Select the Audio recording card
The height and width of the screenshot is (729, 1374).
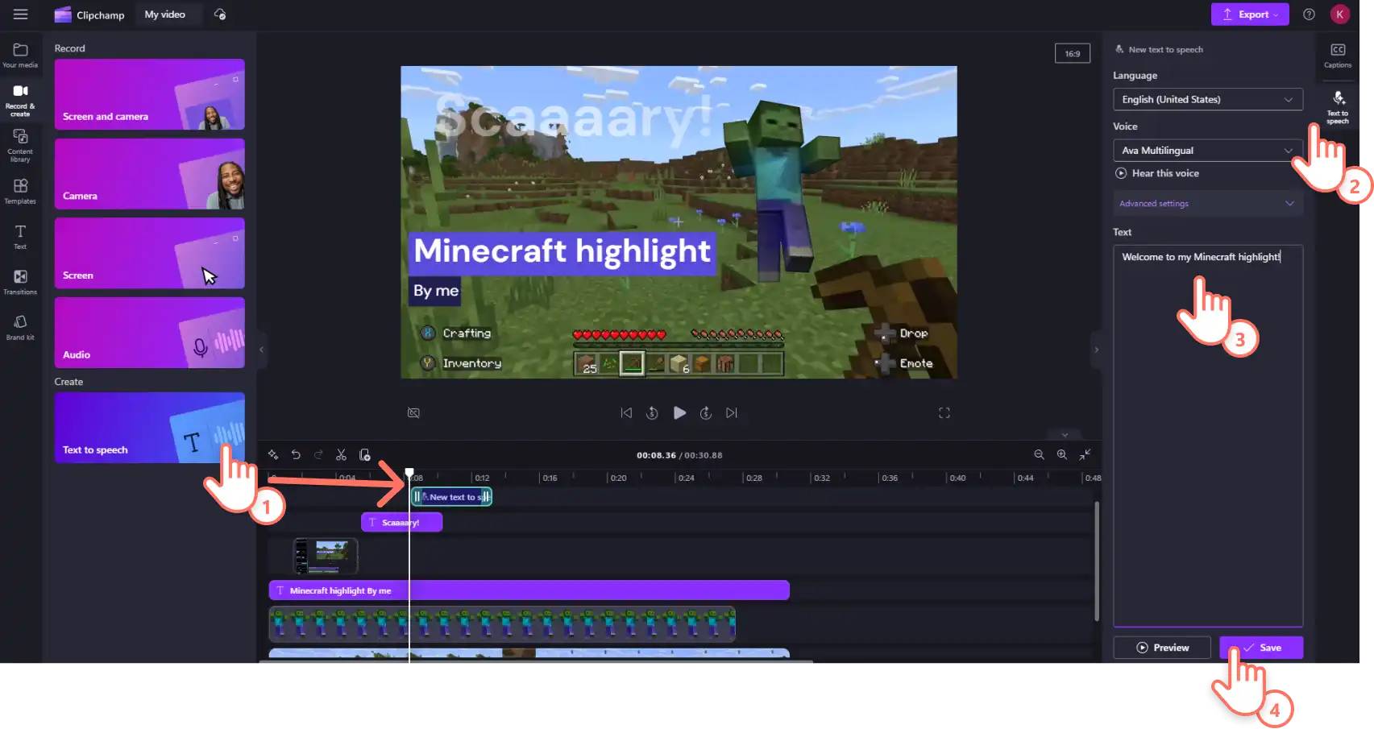tap(149, 333)
